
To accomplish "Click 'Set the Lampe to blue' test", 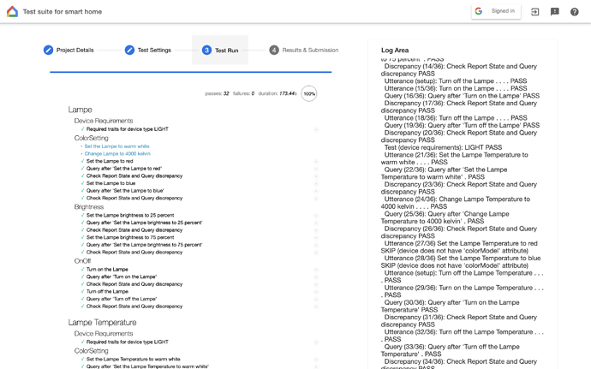I will click(110, 183).
